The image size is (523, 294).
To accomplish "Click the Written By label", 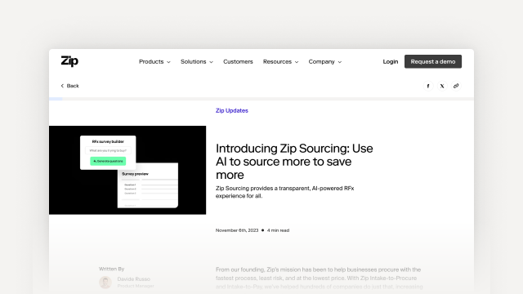I will point(111,269).
